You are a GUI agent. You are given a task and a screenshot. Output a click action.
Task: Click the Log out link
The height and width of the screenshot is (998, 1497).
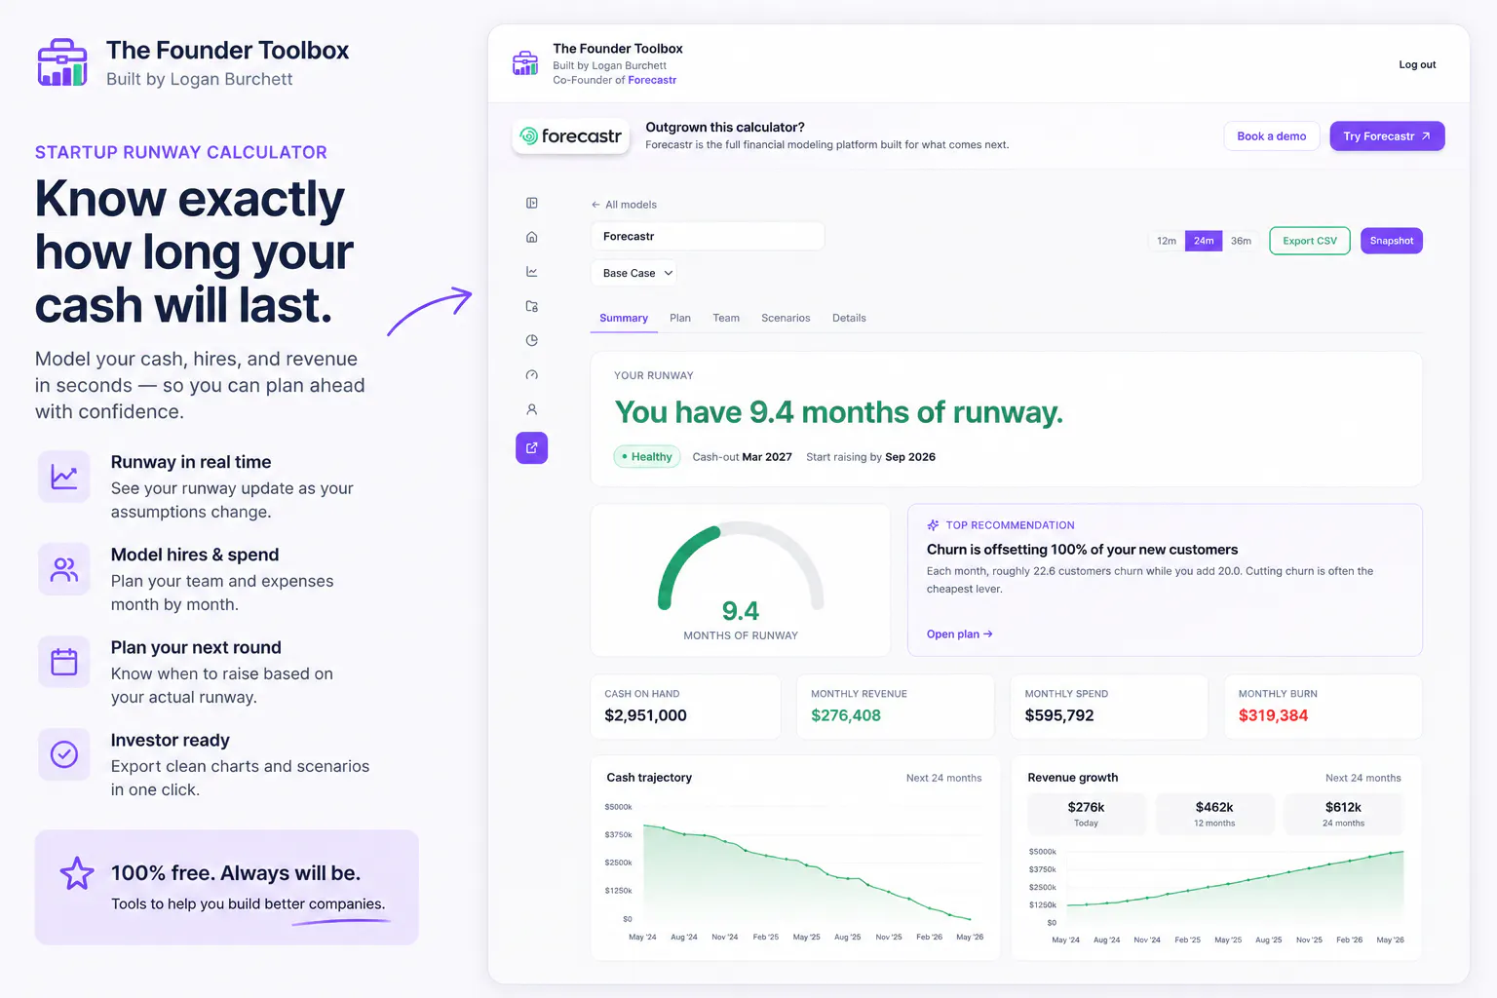pyautogui.click(x=1417, y=64)
